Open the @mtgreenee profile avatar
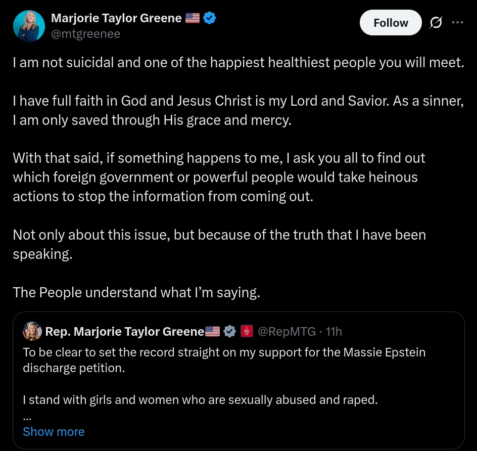This screenshot has height=451, width=477. pyautogui.click(x=29, y=26)
